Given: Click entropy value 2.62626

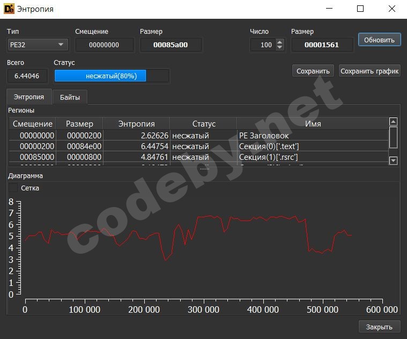Looking at the screenshot, I should click(154, 136).
